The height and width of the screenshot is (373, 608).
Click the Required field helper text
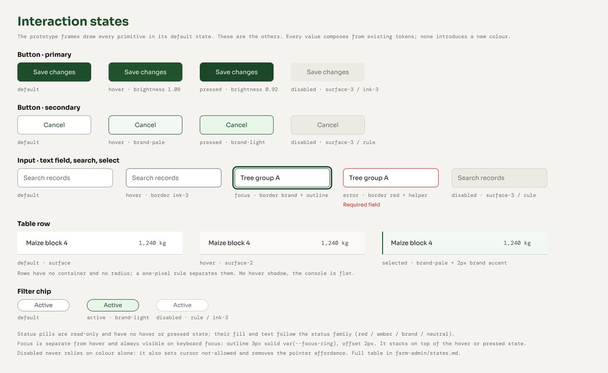tap(361, 204)
